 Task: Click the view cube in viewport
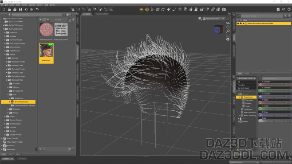pos(218,29)
